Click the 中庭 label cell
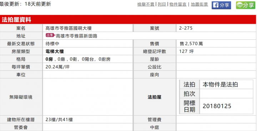Image resolution: width=257 pixels, height=131 pixels. (x=155, y=127)
